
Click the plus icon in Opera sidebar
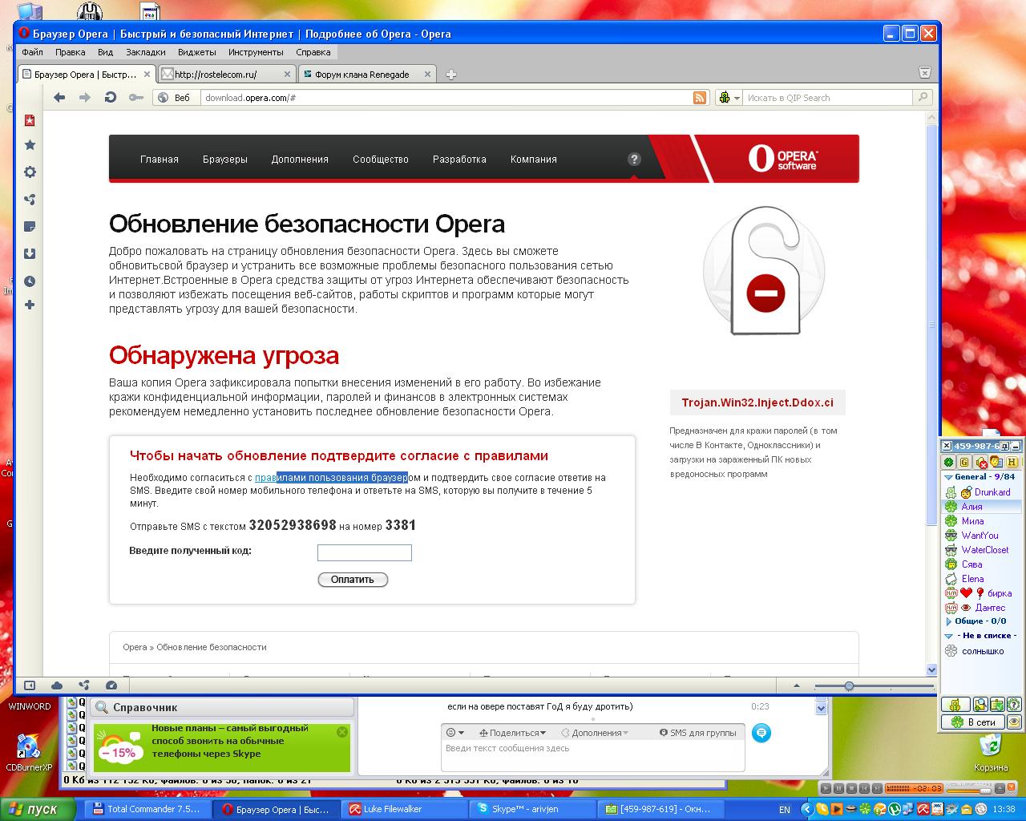(x=30, y=305)
